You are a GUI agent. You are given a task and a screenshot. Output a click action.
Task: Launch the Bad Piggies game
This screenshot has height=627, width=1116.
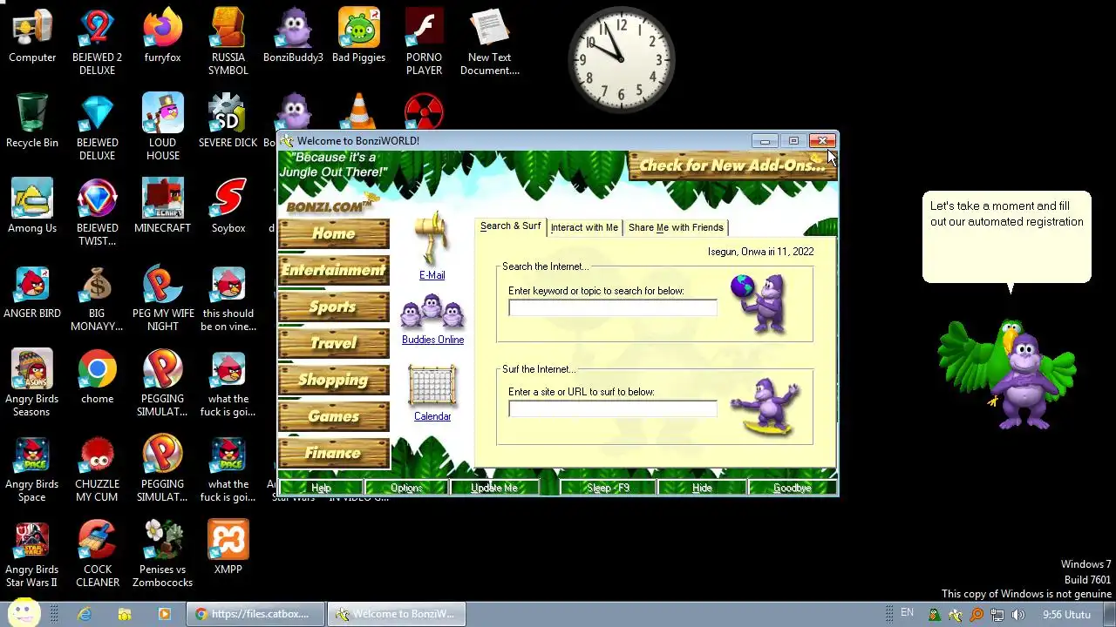click(358, 37)
